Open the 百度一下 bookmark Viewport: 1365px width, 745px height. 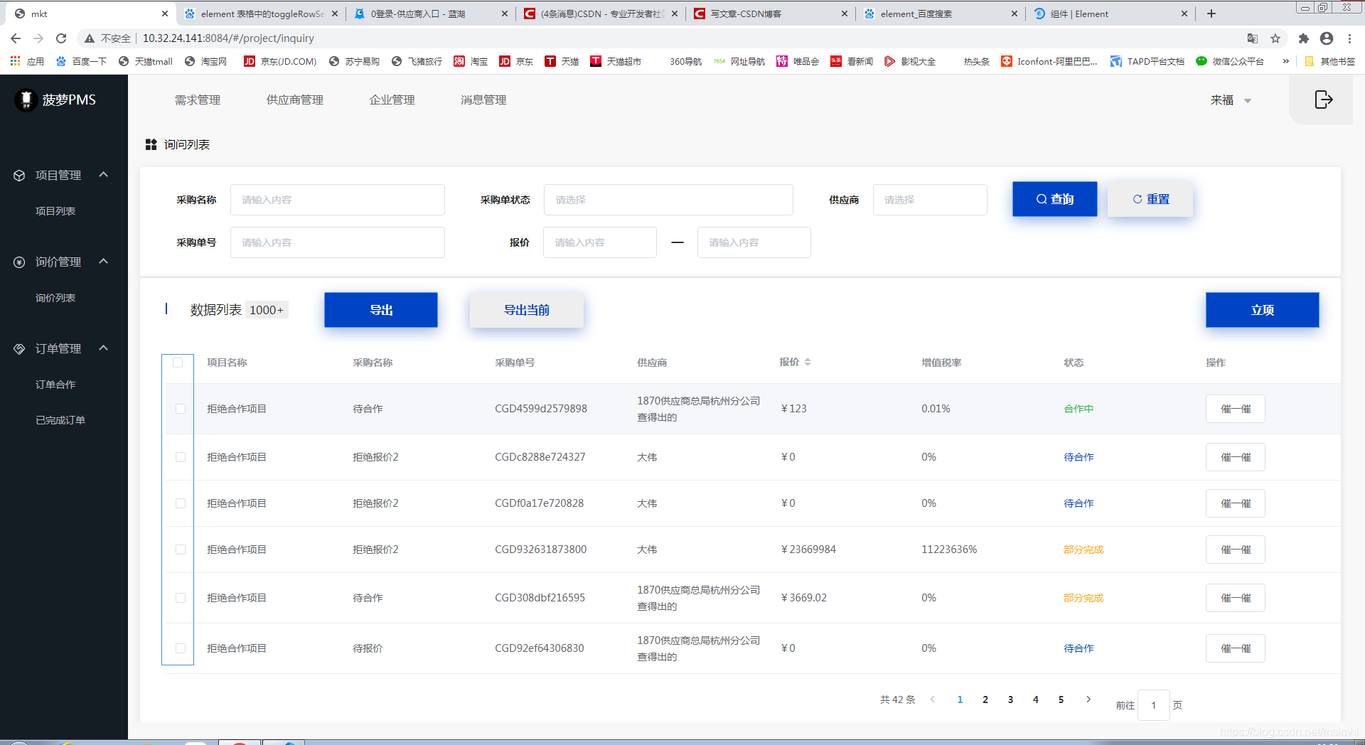point(81,61)
